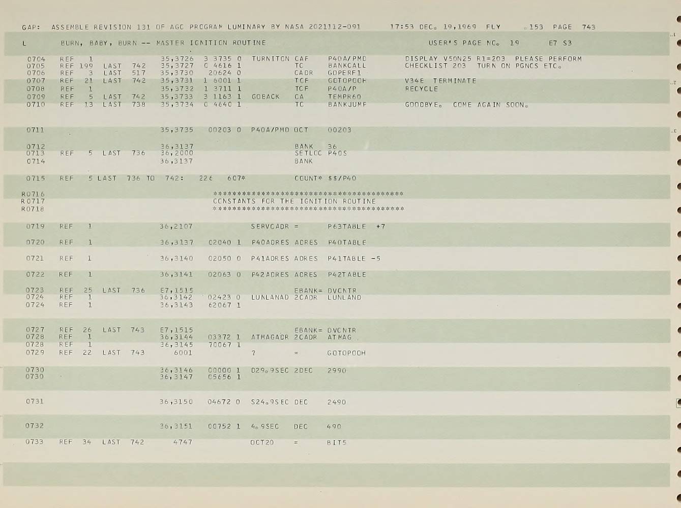The image size is (681, 508).
Task: Select the 'ATMAGADR' label on line 0728
Action: (270, 337)
